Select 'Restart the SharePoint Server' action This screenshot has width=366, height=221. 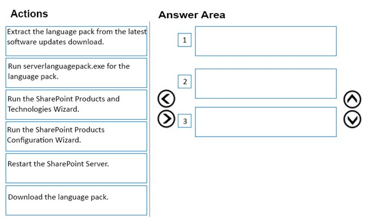click(x=76, y=168)
